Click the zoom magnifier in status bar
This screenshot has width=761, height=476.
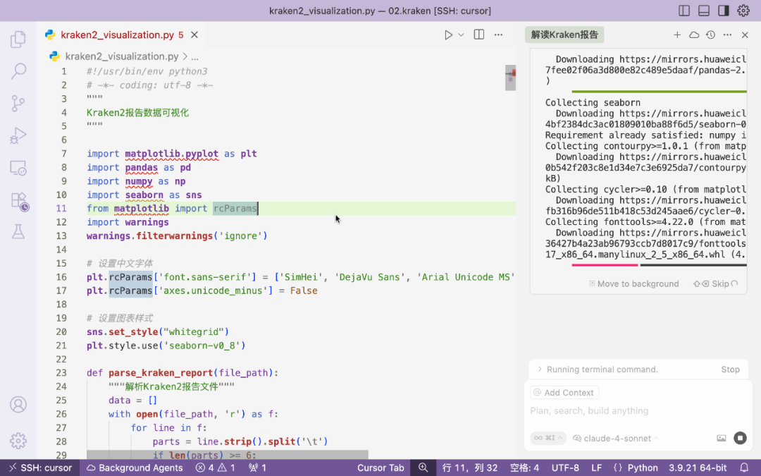(x=423, y=468)
